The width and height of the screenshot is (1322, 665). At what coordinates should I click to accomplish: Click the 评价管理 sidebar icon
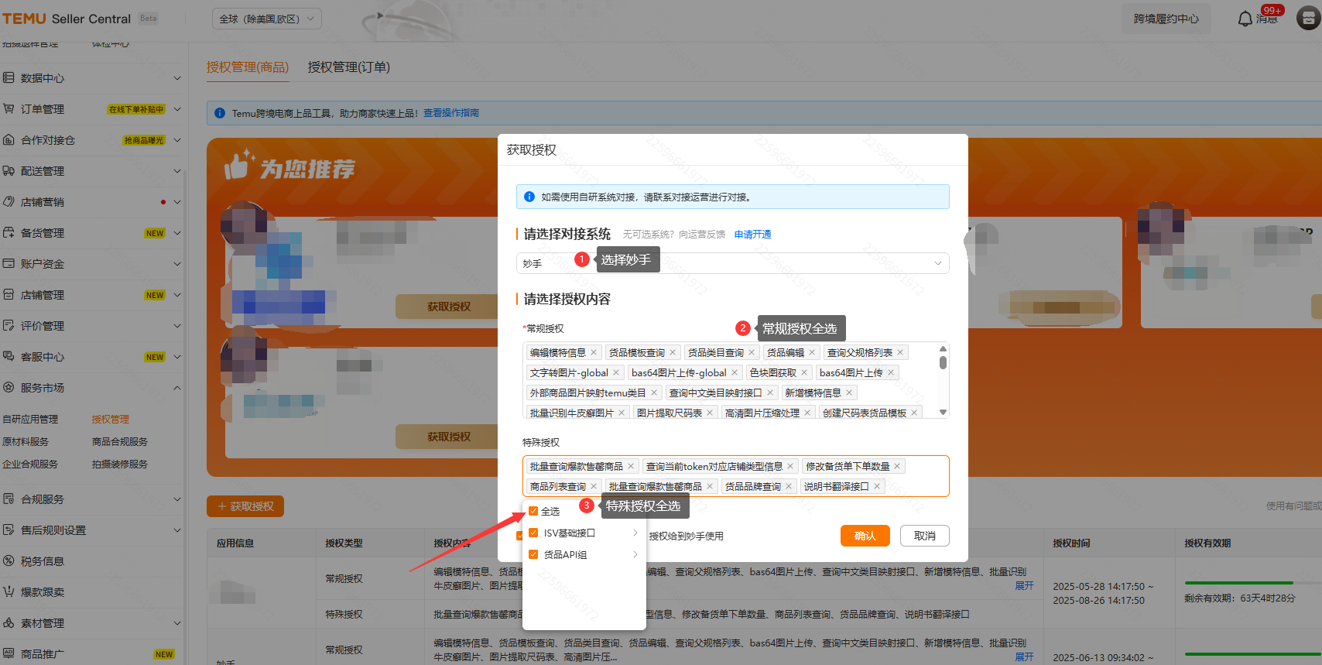tap(9, 326)
